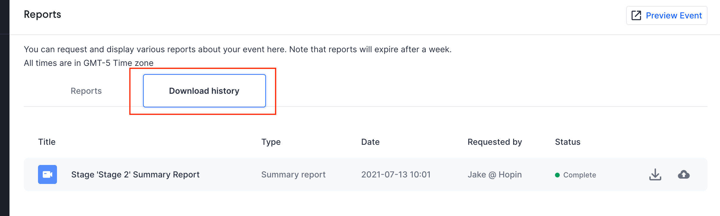Click the Summary report type cell
Image resolution: width=720 pixels, height=216 pixels.
[x=293, y=174]
